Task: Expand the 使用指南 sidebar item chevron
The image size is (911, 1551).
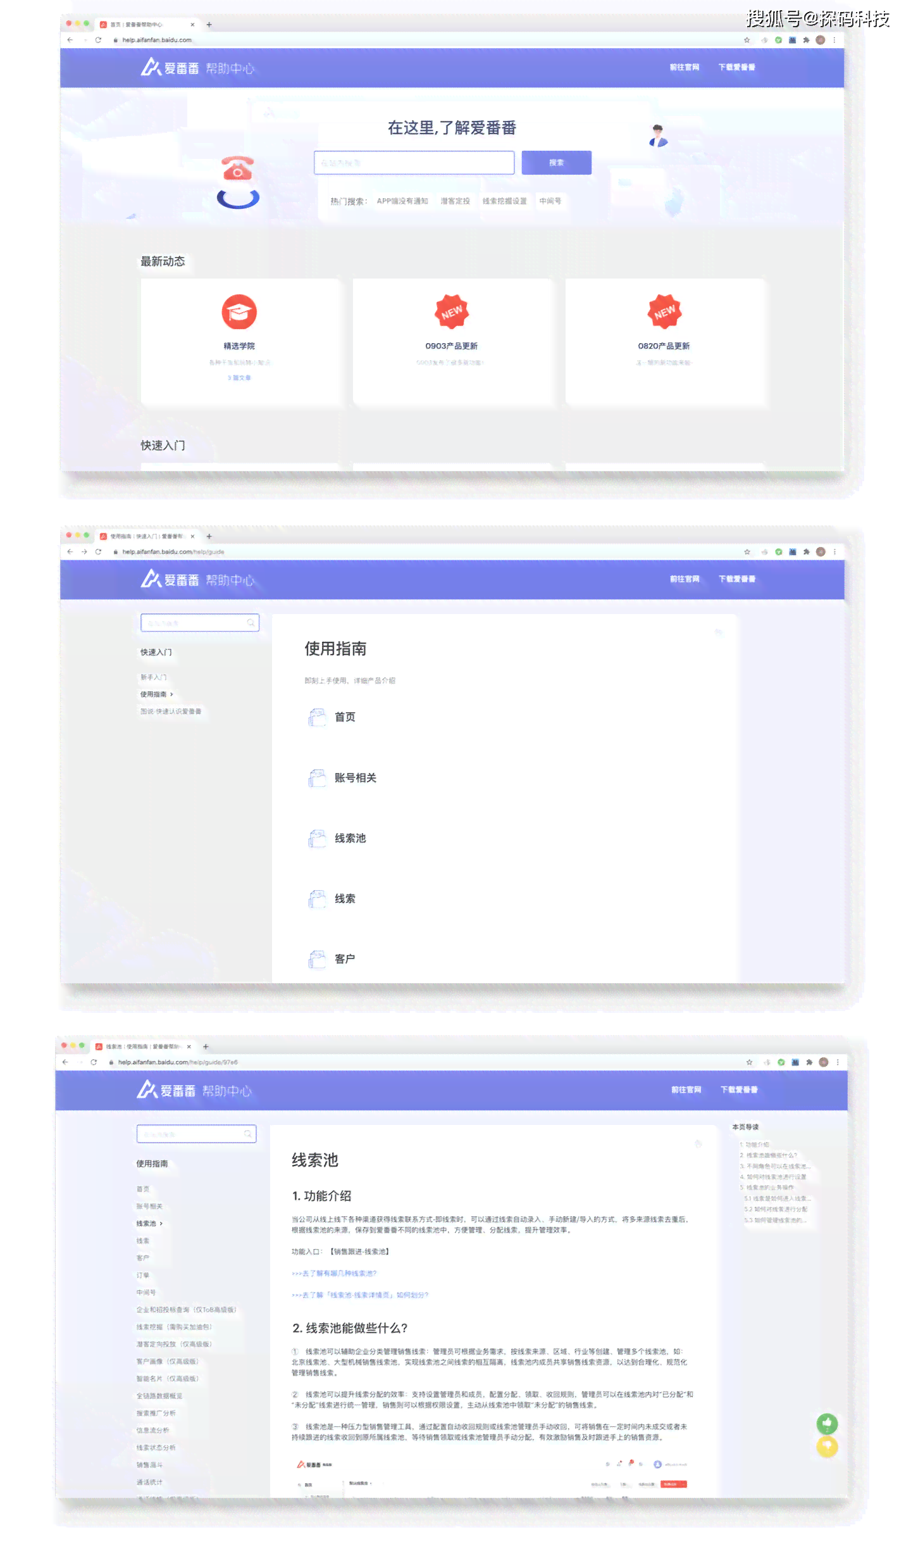Action: pyautogui.click(x=171, y=694)
